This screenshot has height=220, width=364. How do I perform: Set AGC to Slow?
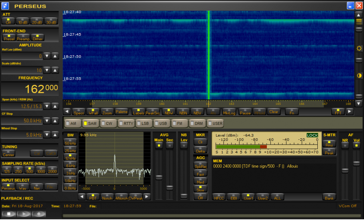pyautogui.click(x=200, y=189)
